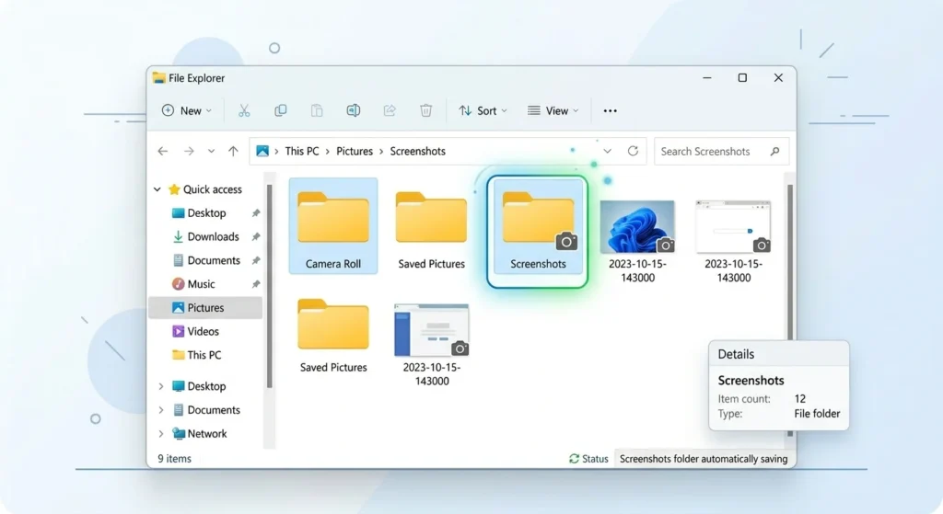943x514 pixels.
Task: Minimize the File Explorer window
Action: click(x=707, y=78)
